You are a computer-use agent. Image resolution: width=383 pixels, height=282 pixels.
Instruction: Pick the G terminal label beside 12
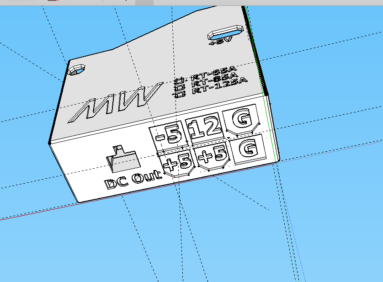(242, 118)
